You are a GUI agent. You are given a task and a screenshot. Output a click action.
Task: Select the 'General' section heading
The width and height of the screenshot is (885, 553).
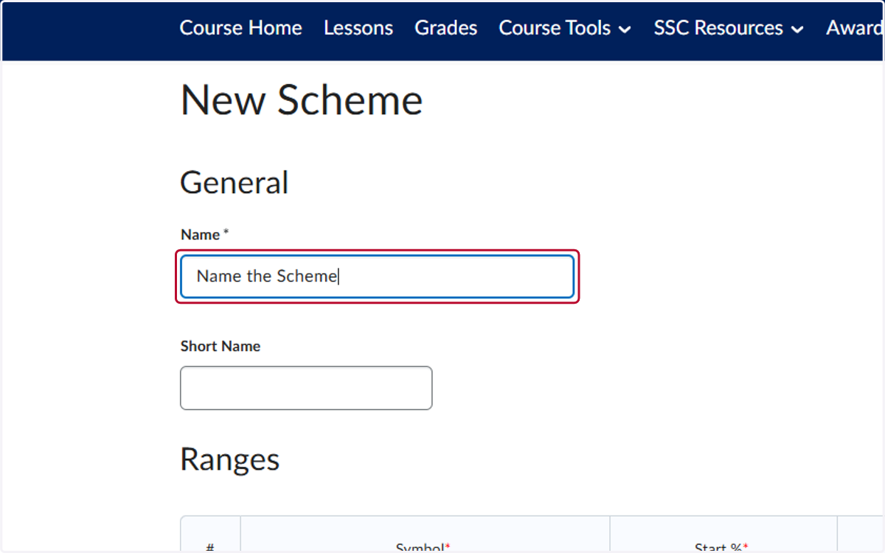(235, 183)
